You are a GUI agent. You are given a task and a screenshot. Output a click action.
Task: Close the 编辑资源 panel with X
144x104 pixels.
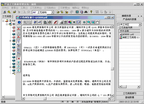tap(141, 16)
